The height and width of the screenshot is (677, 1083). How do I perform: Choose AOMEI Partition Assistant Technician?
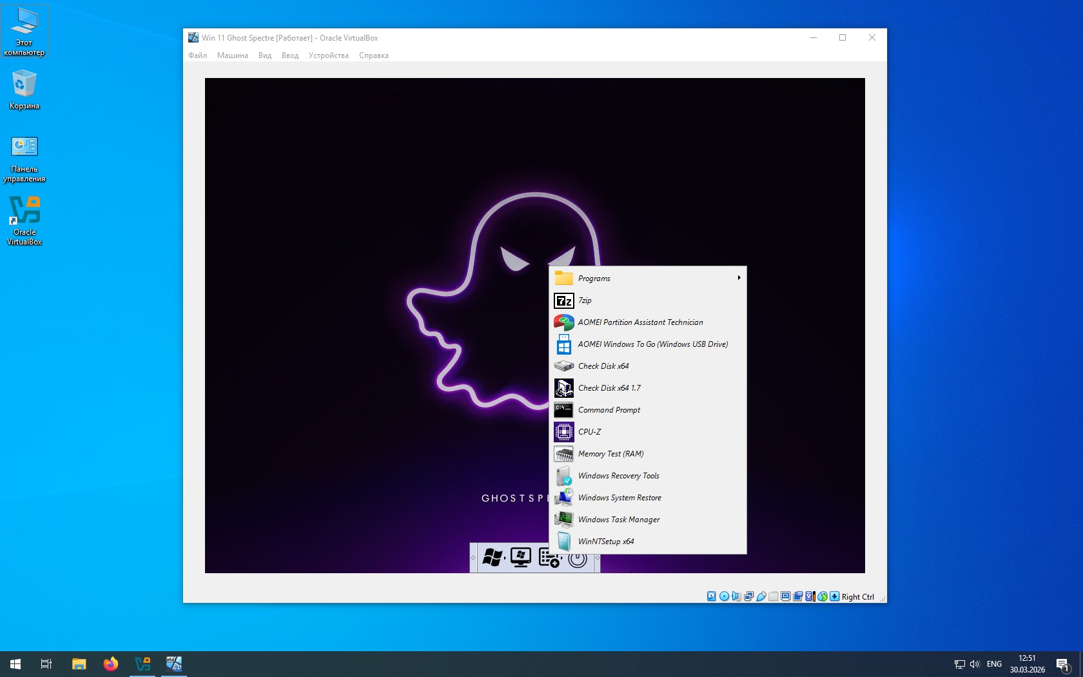click(x=640, y=322)
